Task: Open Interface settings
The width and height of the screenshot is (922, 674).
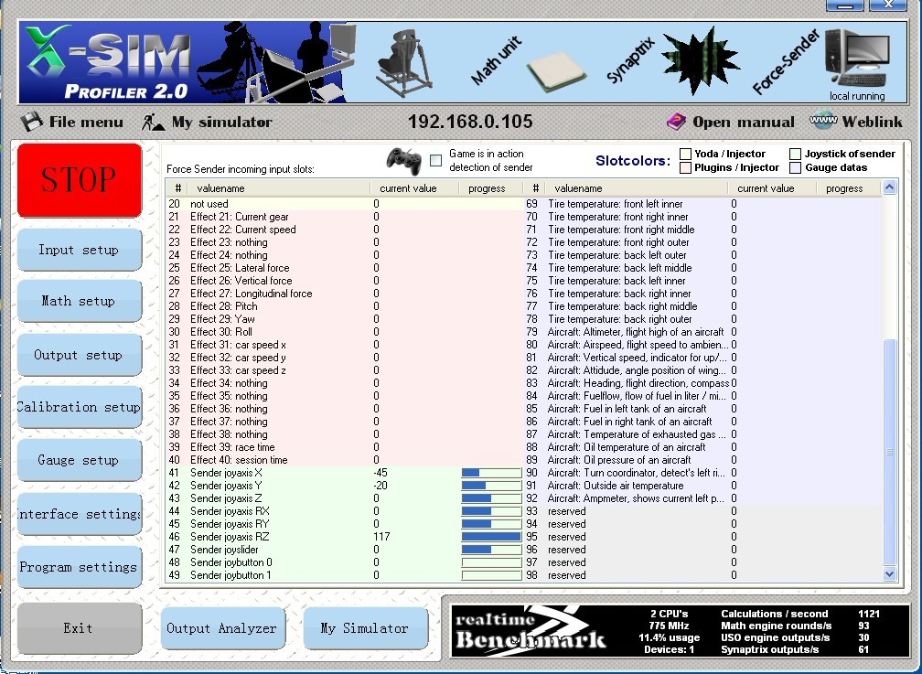Action: click(80, 514)
